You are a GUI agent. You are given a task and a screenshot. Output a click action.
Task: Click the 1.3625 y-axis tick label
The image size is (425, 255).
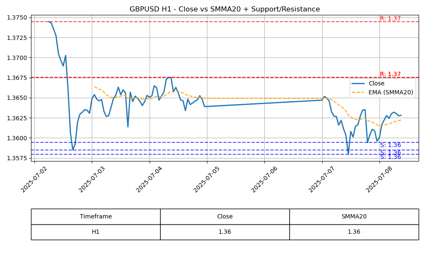[x=17, y=118]
